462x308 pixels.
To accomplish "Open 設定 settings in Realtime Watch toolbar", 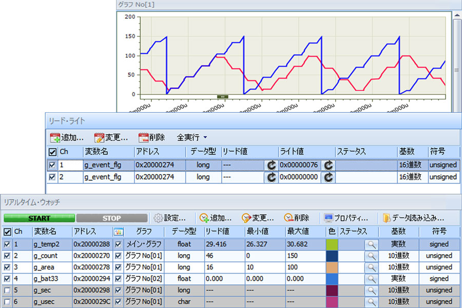I will click(x=170, y=218).
